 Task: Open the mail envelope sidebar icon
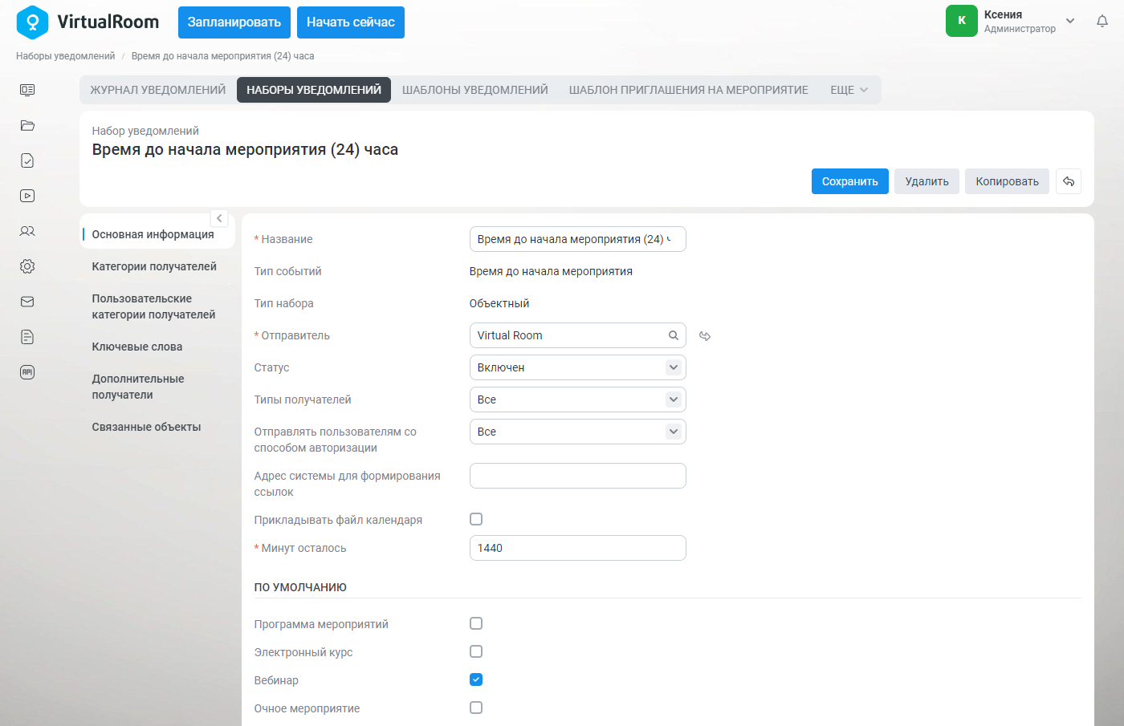click(27, 302)
